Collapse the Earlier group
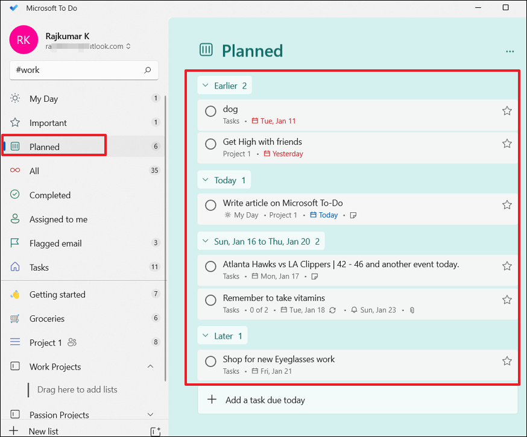 click(x=224, y=86)
